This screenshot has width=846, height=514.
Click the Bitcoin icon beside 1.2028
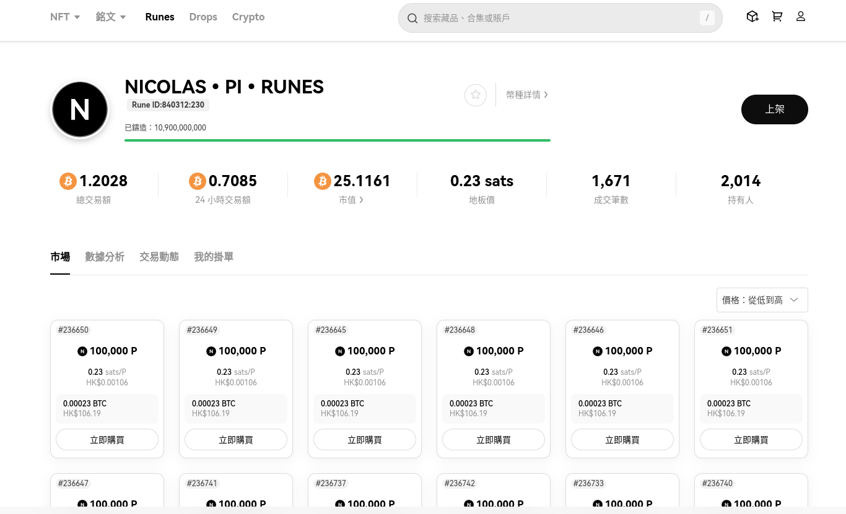[68, 181]
